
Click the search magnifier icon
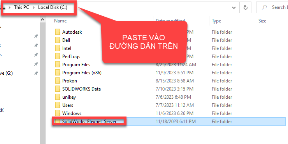(x=264, y=7)
